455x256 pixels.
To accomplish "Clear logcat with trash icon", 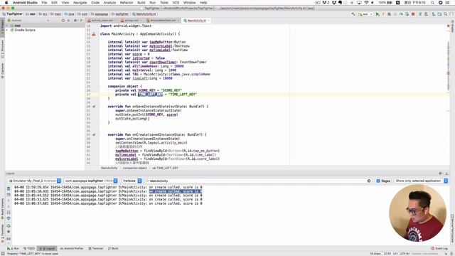I will coord(9,188).
